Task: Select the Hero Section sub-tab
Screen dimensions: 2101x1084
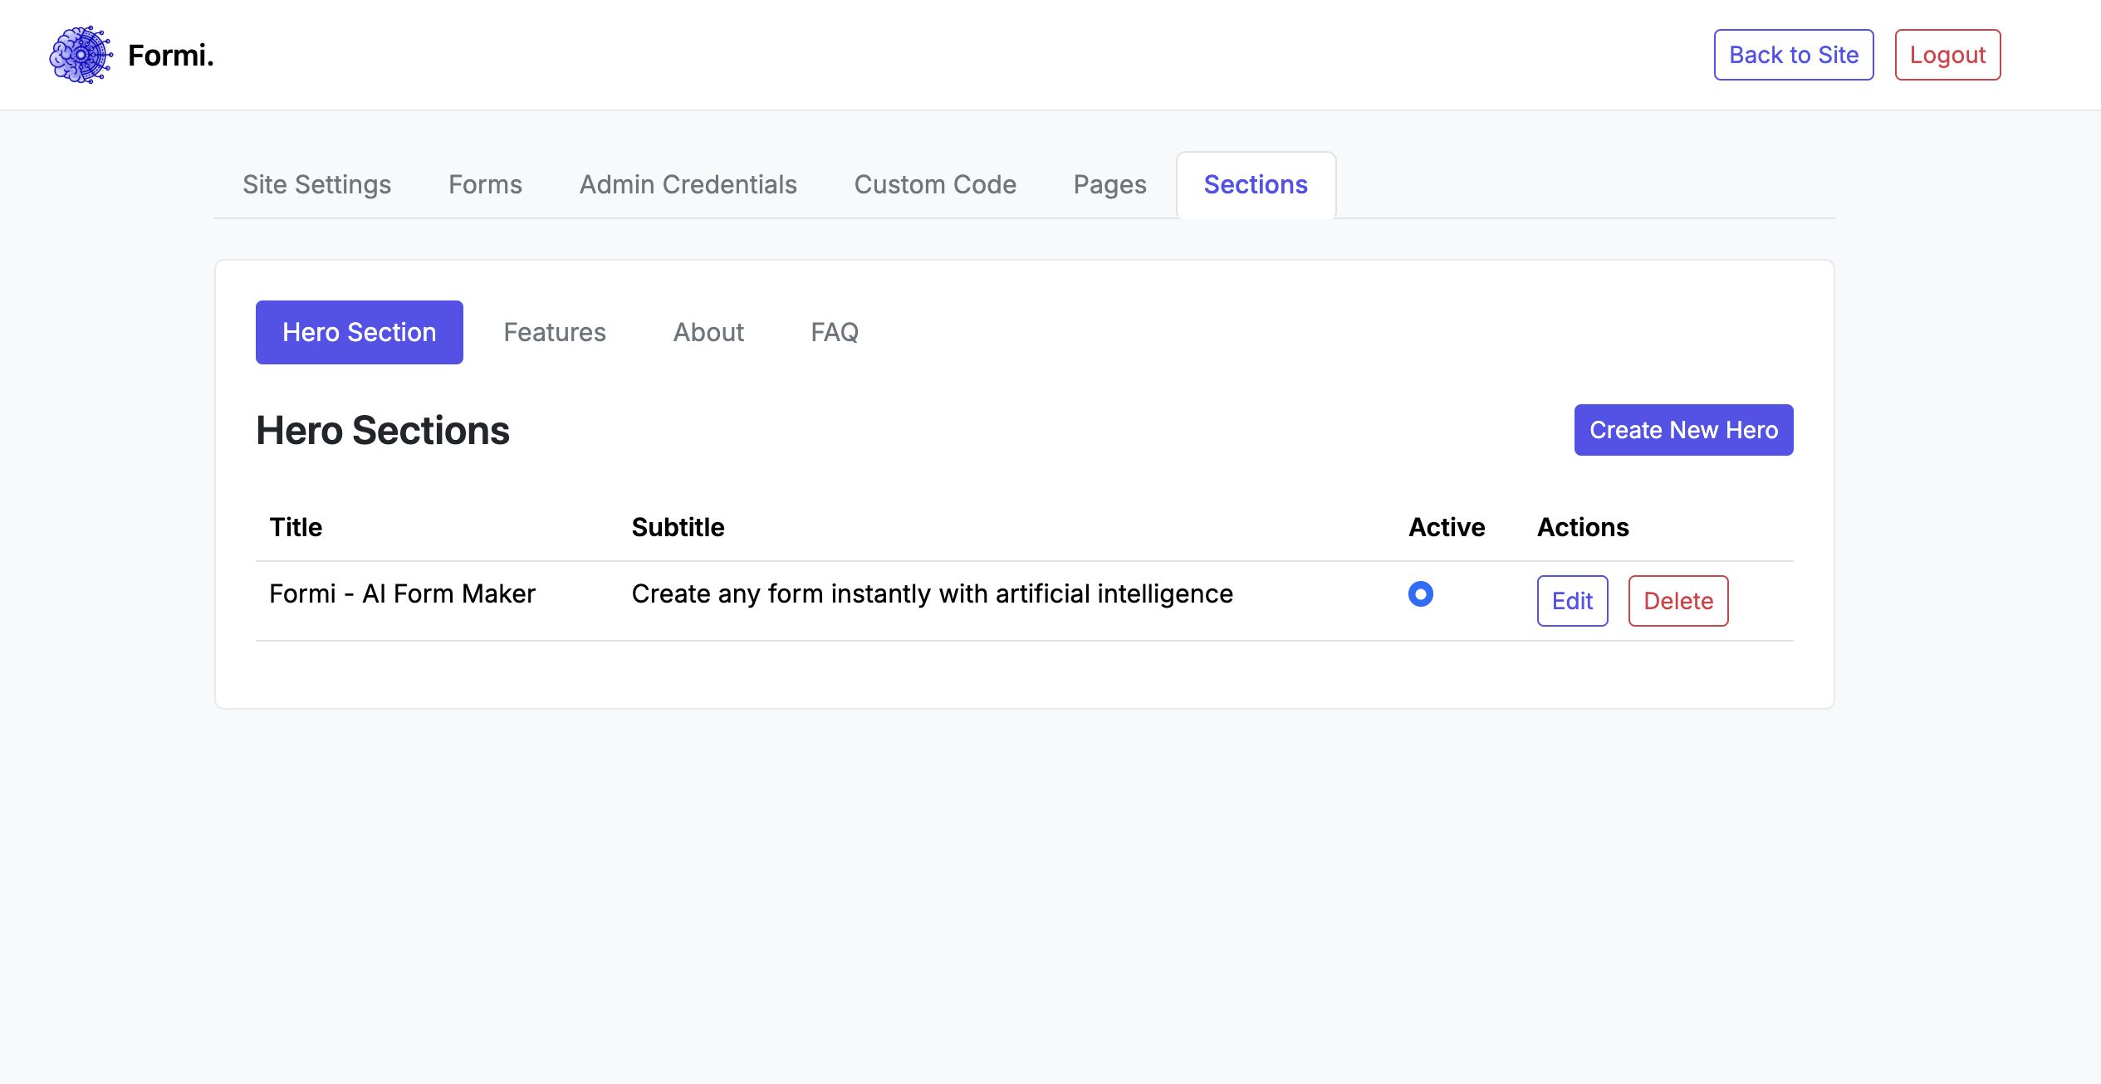Action: pyautogui.click(x=359, y=332)
